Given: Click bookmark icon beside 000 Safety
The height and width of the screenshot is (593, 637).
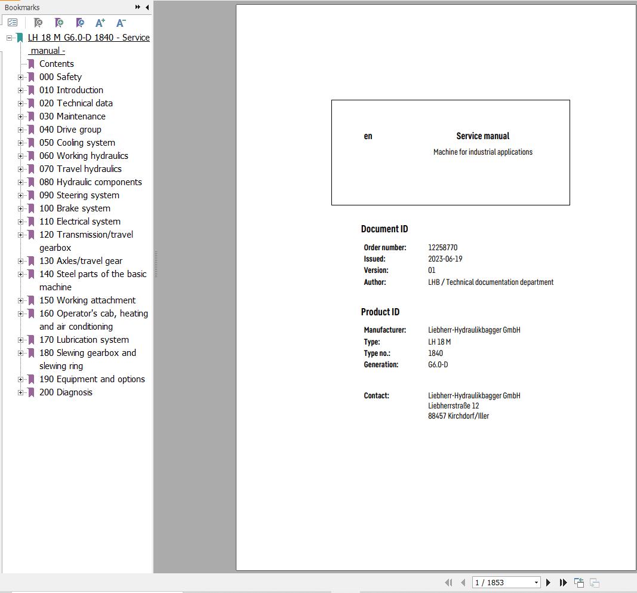Looking at the screenshot, I should [31, 77].
